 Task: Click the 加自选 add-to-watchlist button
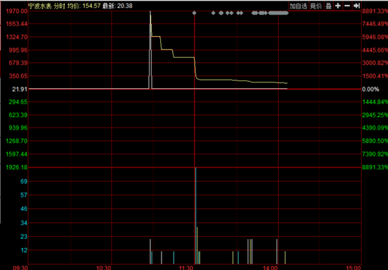point(298,6)
